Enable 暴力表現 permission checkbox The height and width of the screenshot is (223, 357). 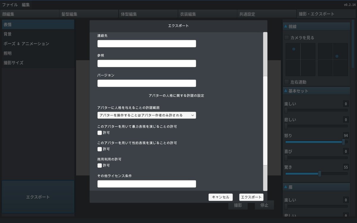(100, 133)
